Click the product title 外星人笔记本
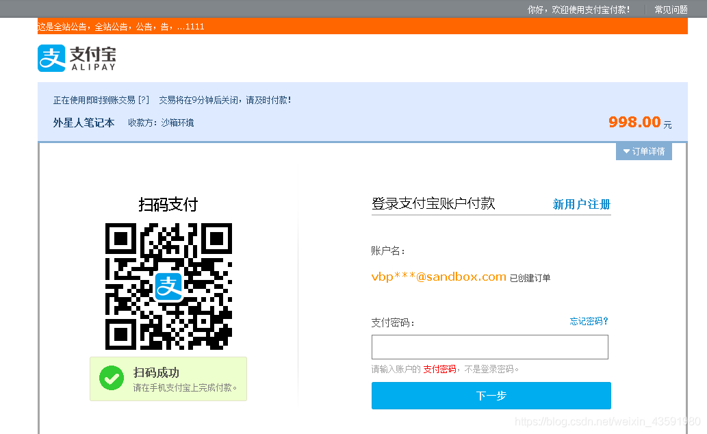Screen dimensions: 707x434 click(83, 122)
